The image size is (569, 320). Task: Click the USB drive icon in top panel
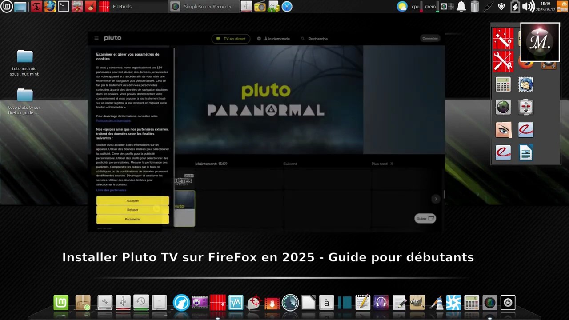(246, 6)
